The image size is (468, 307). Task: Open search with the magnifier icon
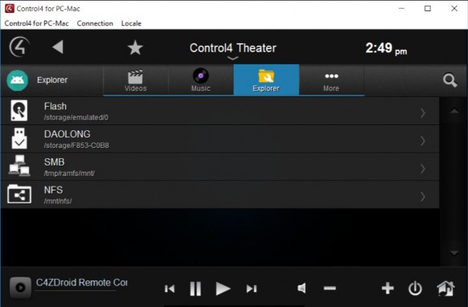(450, 80)
